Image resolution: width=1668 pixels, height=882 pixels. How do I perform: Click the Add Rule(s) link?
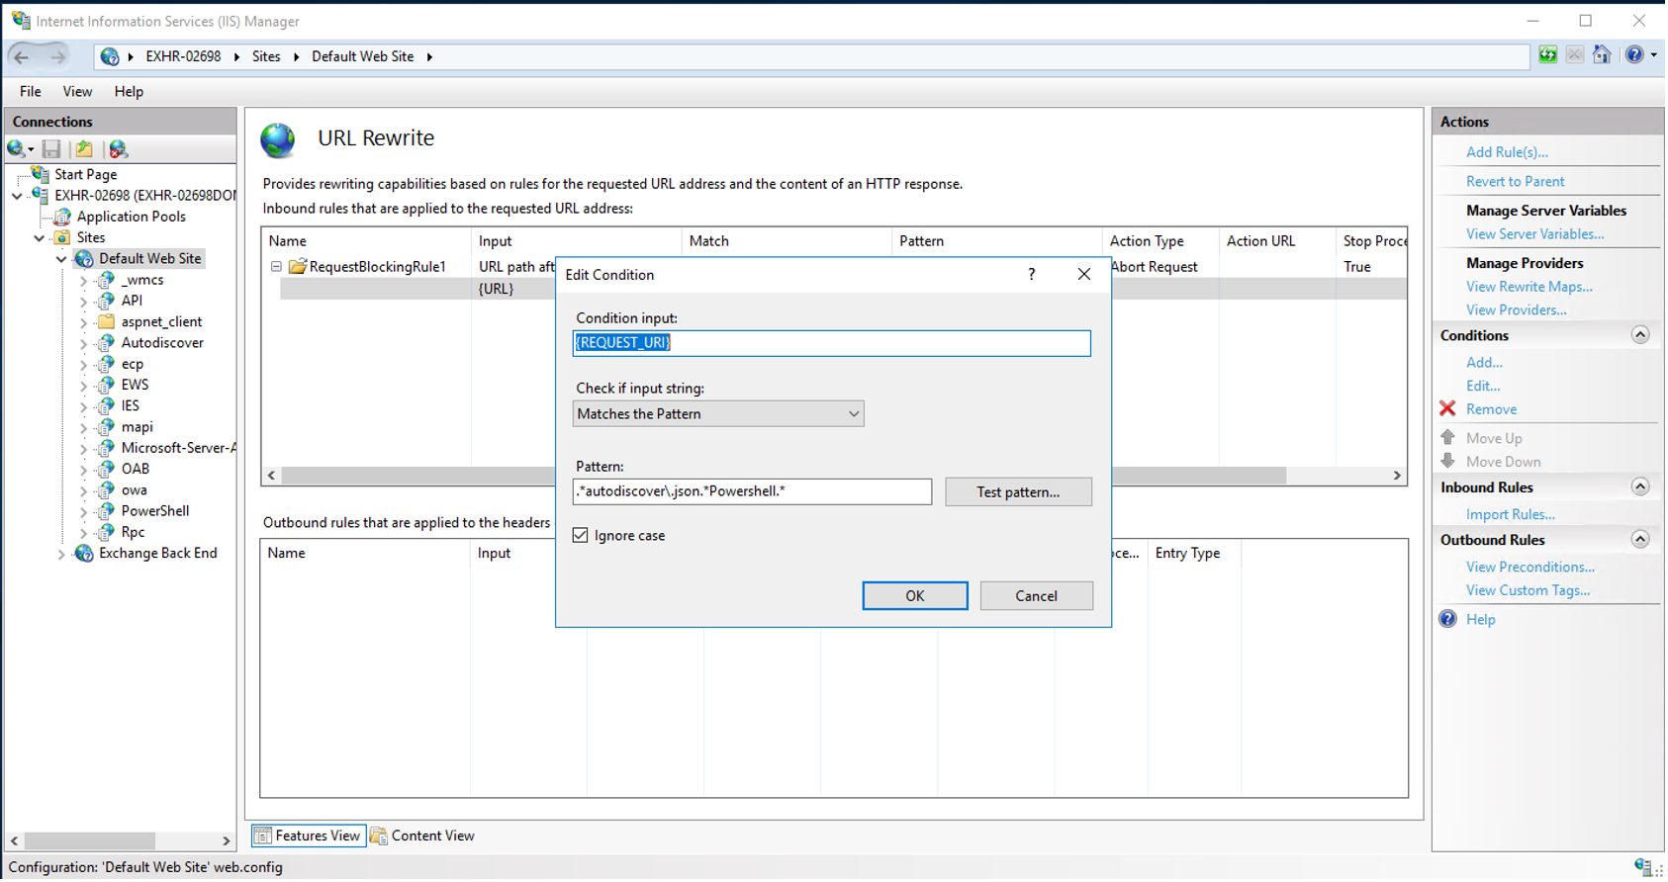1508,152
